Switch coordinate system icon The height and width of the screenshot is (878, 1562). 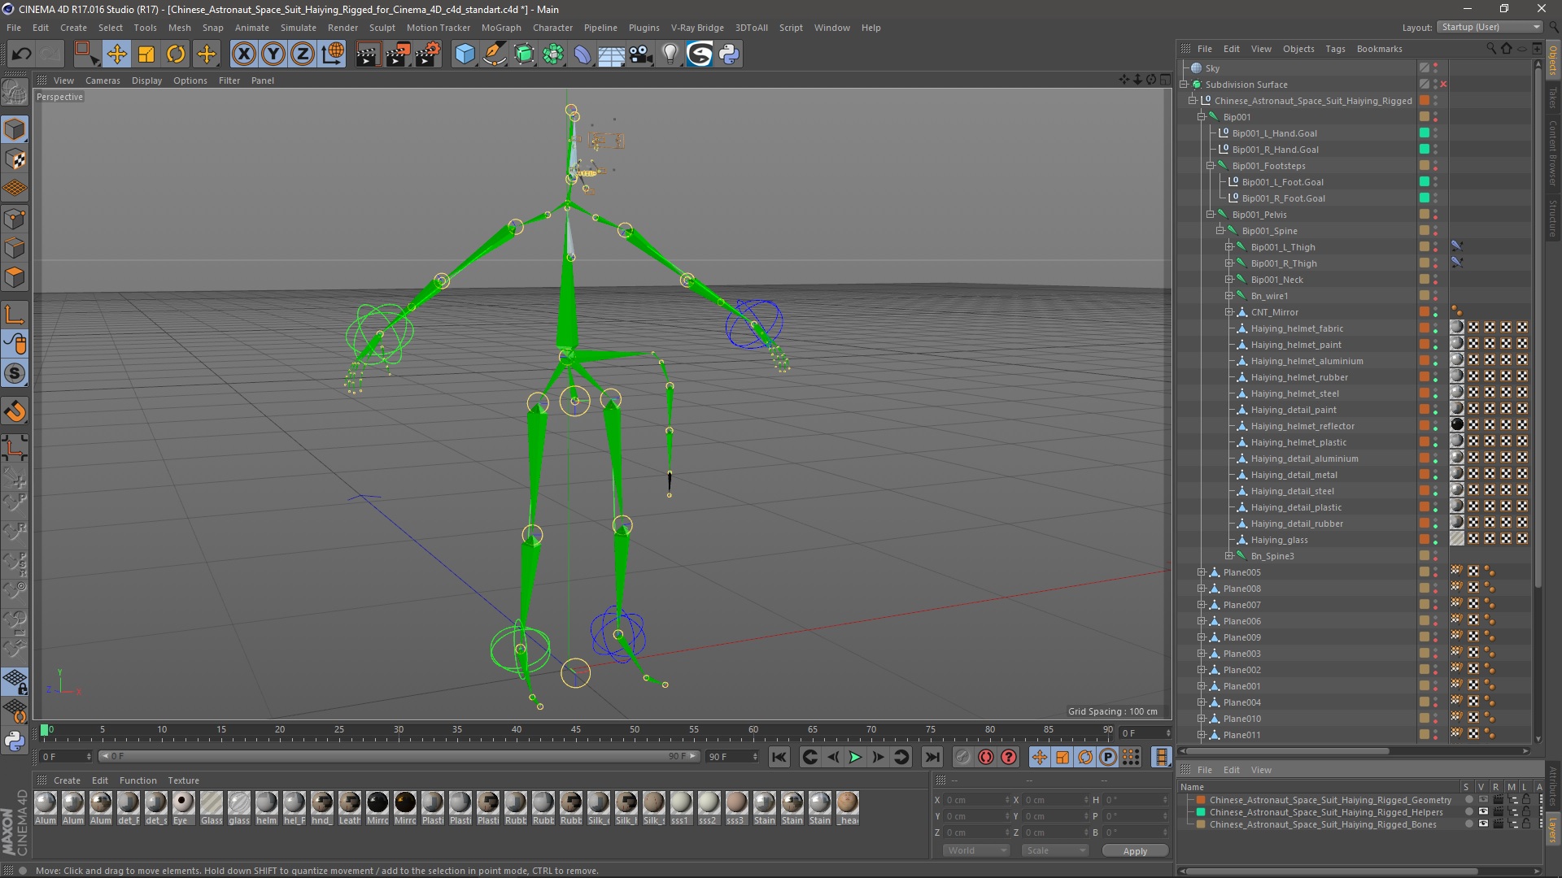[333, 54]
